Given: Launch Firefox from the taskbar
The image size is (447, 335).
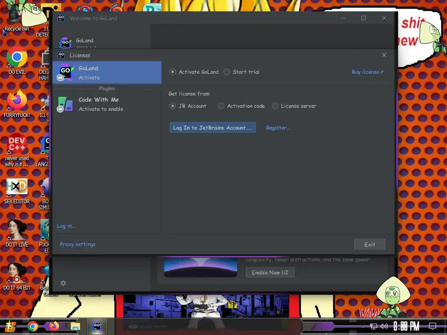Looking at the screenshot, I should click(x=54, y=326).
